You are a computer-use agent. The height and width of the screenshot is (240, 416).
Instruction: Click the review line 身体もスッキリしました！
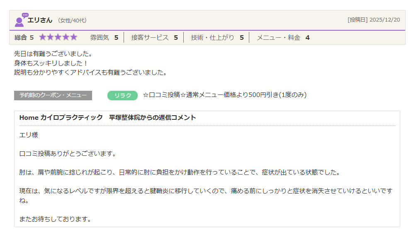click(x=51, y=63)
